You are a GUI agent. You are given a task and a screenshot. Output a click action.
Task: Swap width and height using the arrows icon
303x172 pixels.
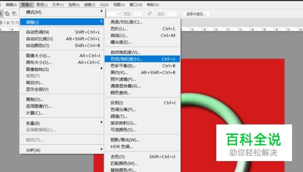tap(150, 14)
